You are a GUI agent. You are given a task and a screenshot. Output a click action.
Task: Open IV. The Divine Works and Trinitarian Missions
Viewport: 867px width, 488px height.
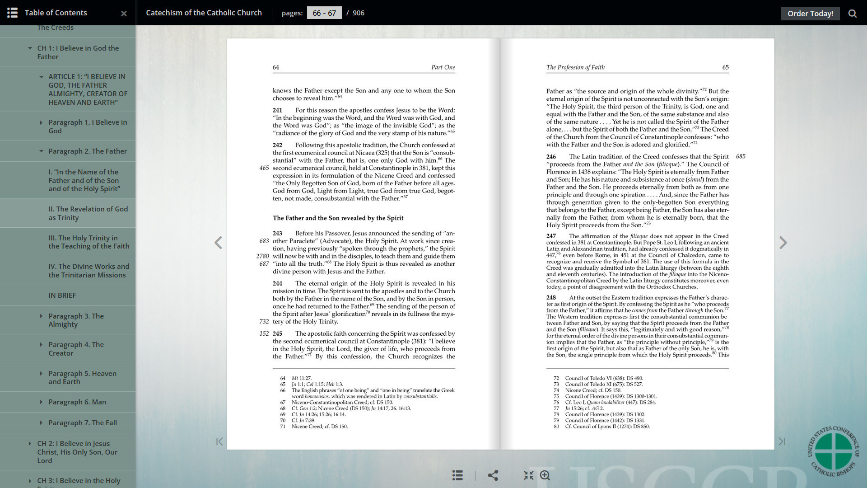[89, 270]
